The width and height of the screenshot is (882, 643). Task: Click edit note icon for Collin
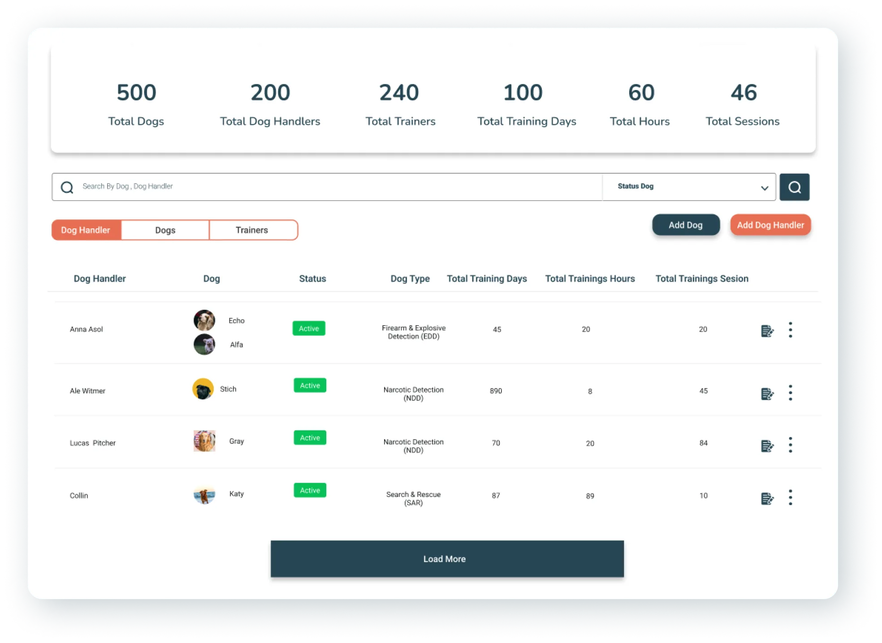767,498
